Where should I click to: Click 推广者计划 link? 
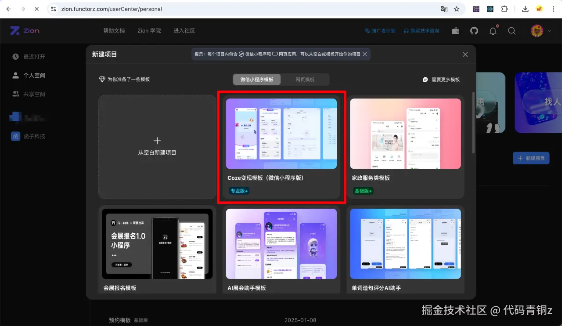380,31
